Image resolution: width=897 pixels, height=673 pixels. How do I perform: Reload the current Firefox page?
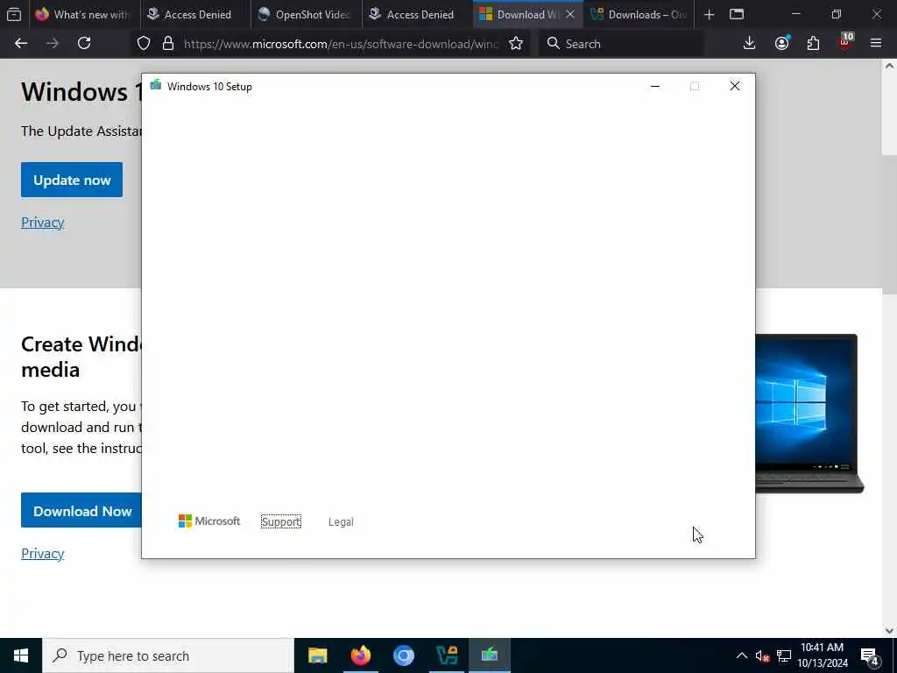[84, 44]
